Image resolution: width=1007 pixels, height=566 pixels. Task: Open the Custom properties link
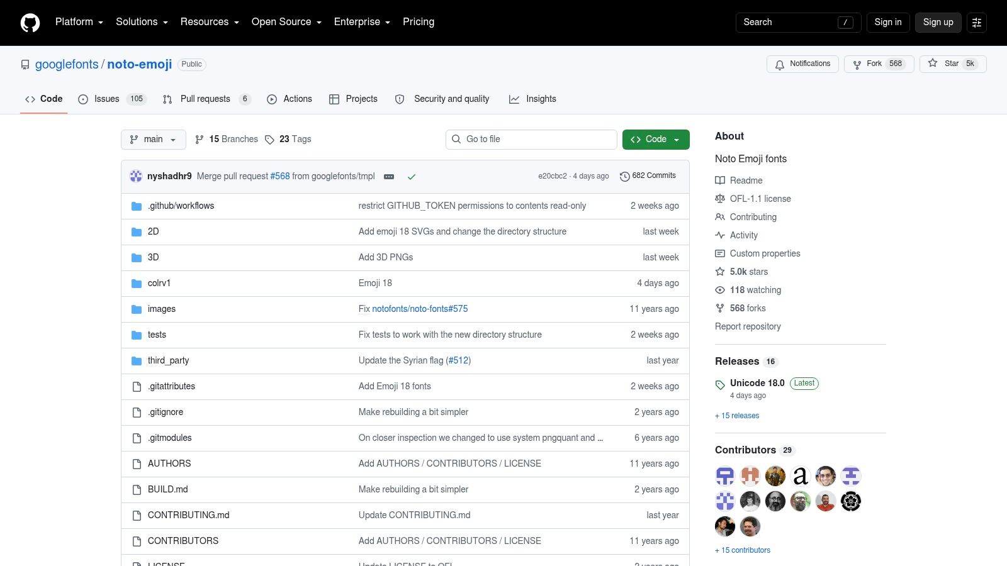pyautogui.click(x=765, y=253)
